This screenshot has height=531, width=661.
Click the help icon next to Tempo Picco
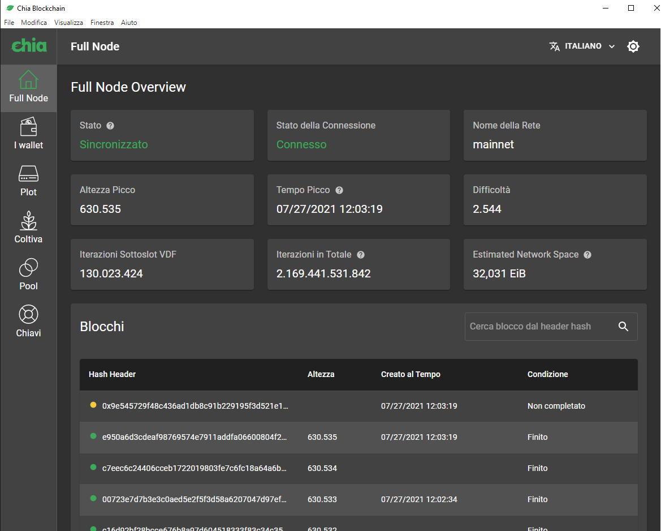[x=339, y=190]
